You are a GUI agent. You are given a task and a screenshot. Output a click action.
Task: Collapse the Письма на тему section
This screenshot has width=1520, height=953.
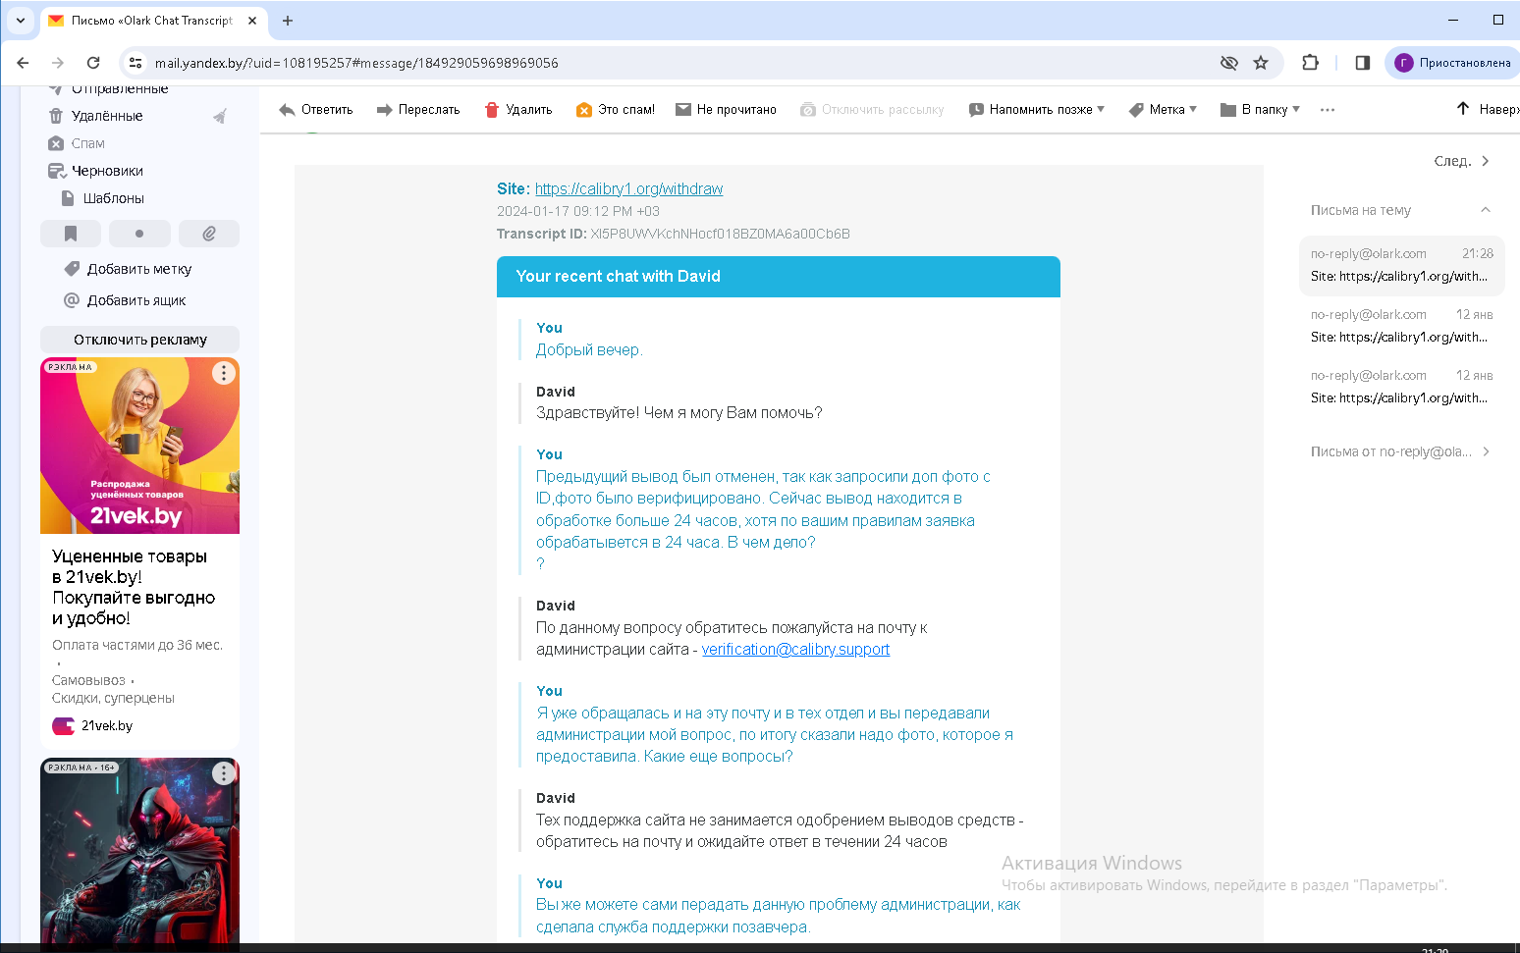(1485, 209)
